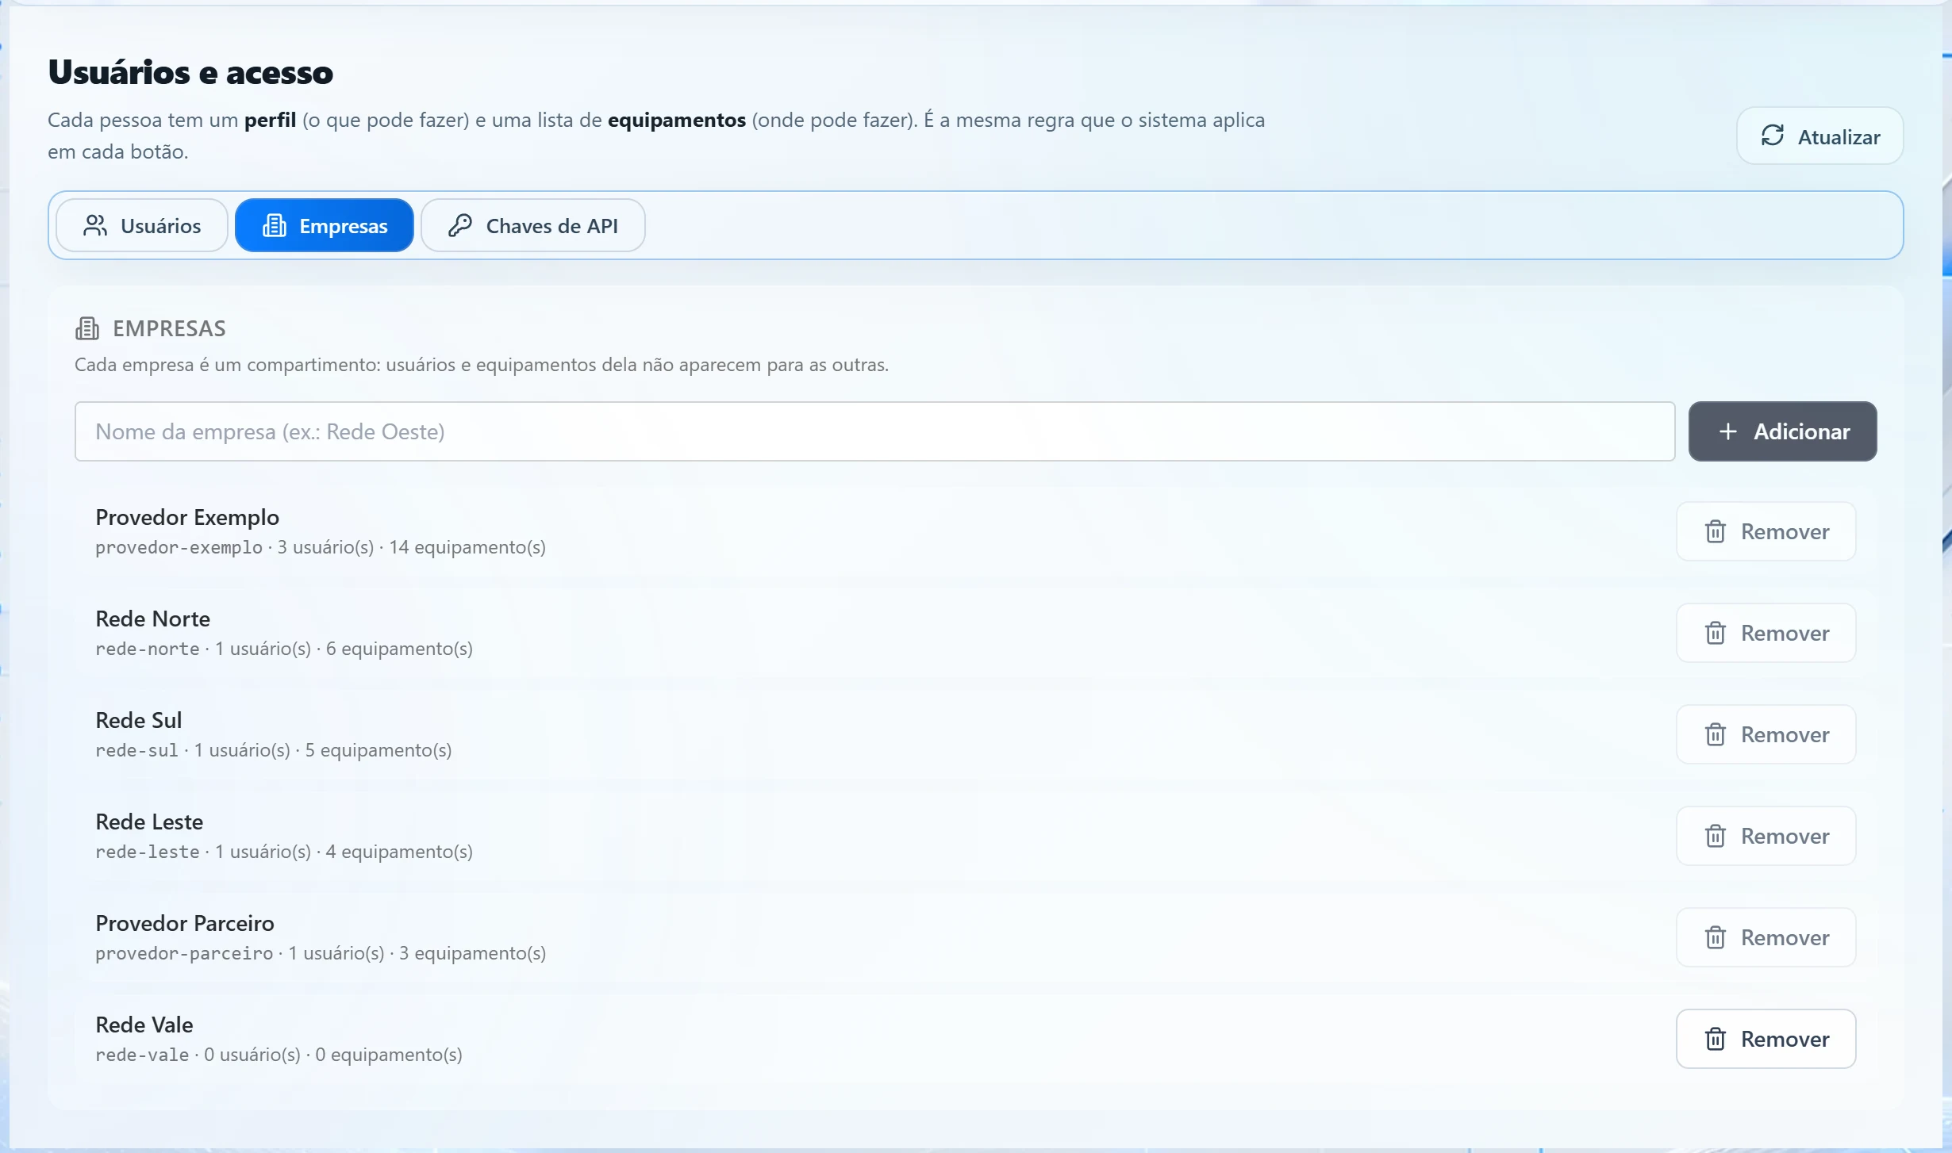This screenshot has width=1952, height=1153.
Task: Select the Rede Leste company name
Action: click(x=149, y=822)
